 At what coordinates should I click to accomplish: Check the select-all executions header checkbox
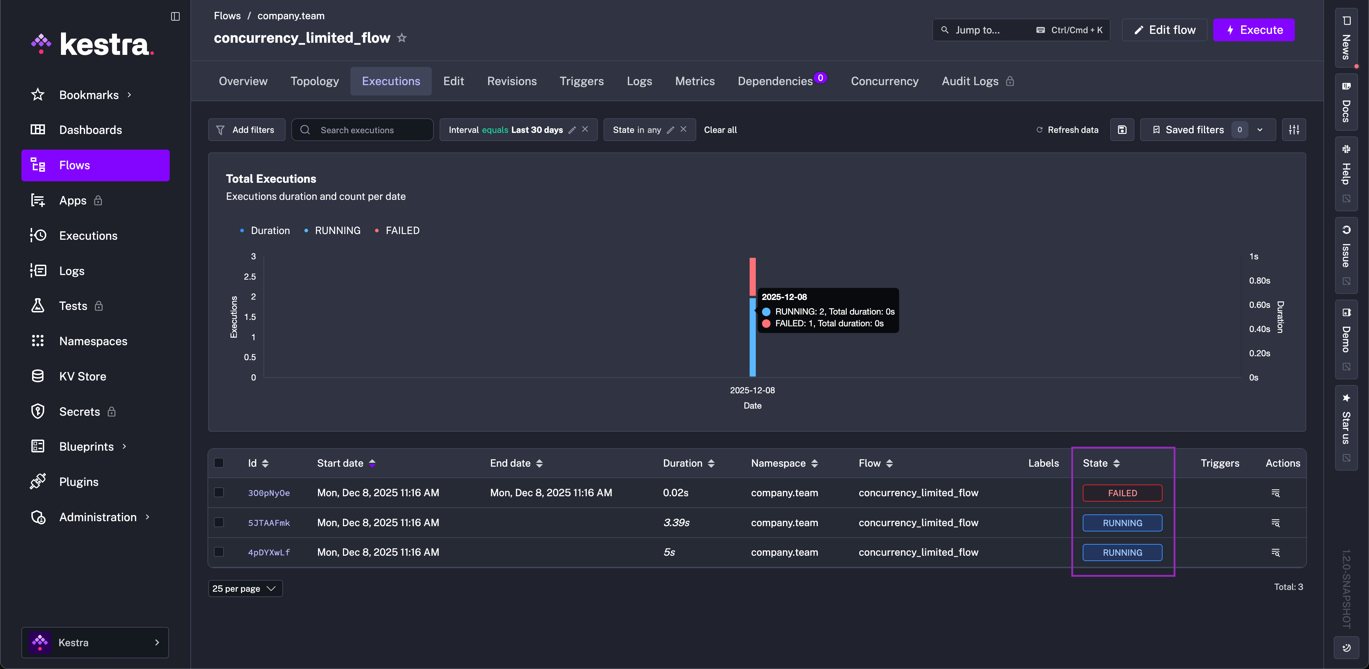pos(219,462)
